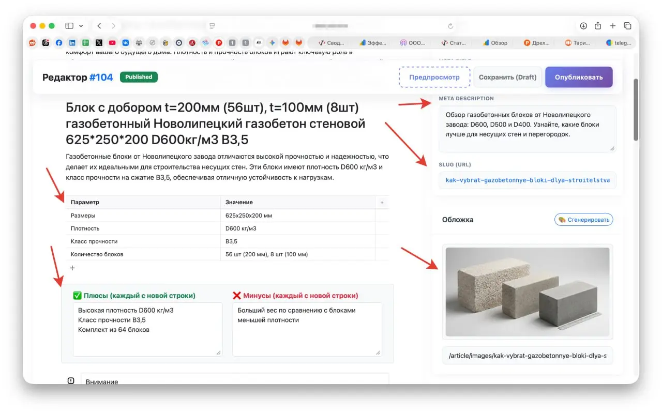
Task: Switch to the Стат... tab
Action: (x=454, y=43)
